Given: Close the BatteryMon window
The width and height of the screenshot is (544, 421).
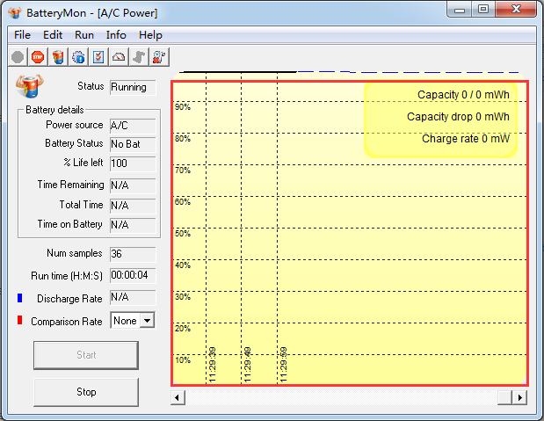Looking at the screenshot, I should point(516,9).
